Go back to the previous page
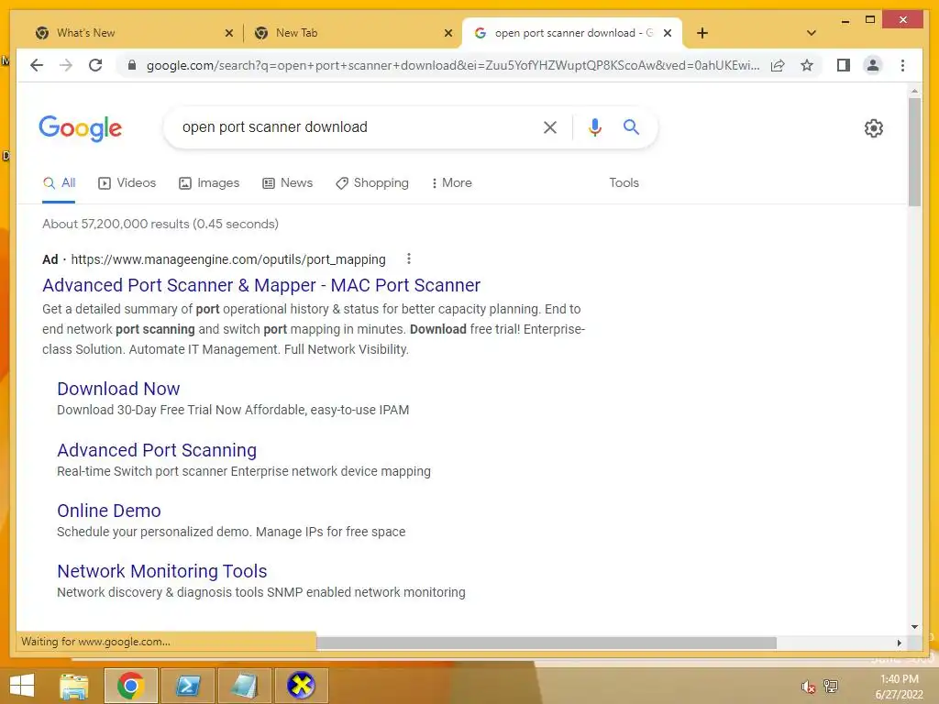This screenshot has width=939, height=704. (x=37, y=65)
